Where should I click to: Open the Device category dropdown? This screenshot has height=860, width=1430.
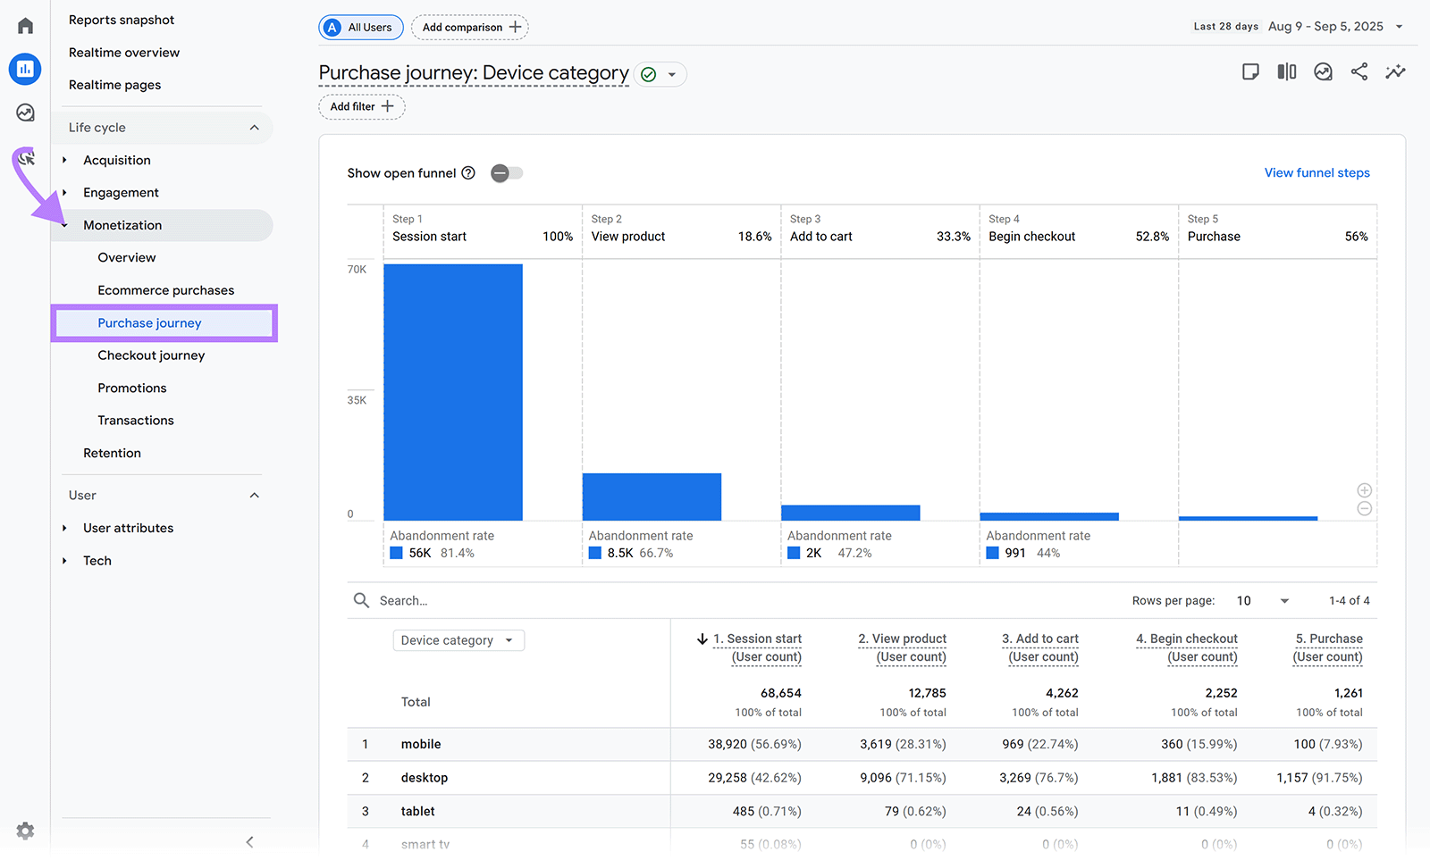[458, 639]
